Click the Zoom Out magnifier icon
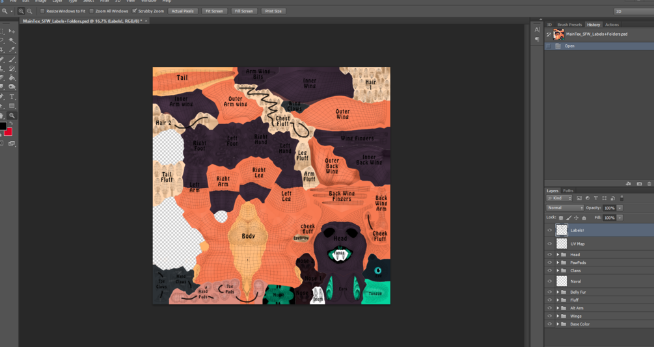 coord(30,11)
